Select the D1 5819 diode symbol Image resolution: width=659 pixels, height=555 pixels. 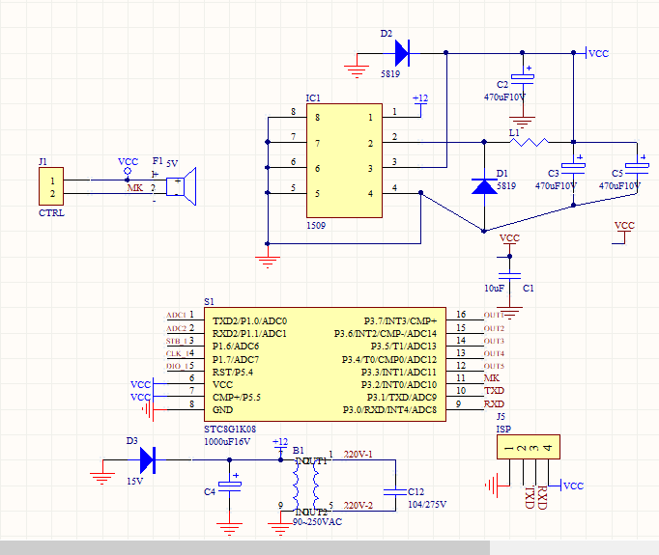[x=484, y=186]
